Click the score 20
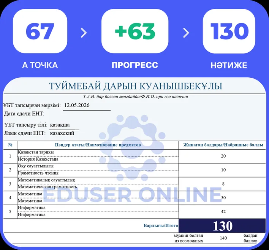This screenshot has height=250, width=269. (x=223, y=156)
